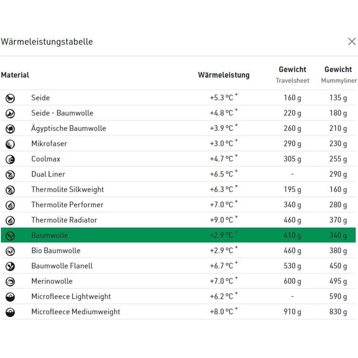The image size is (358, 358).
Task: Select the Baumwolle Flanell material name
Action: click(62, 266)
